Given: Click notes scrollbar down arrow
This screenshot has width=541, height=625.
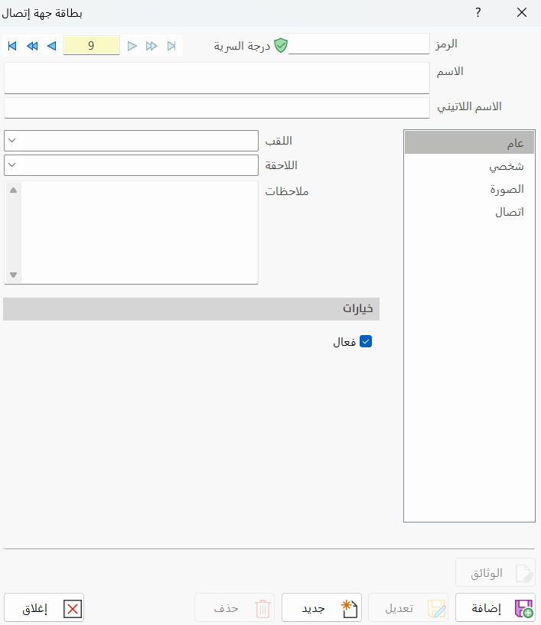Looking at the screenshot, I should tap(14, 275).
